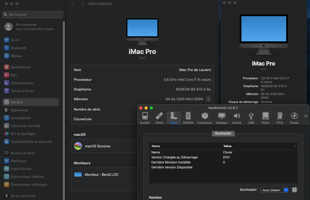Image resolution: width=310 pixels, height=200 pixels.
Task: Click the Graphisme value RADEON RX 570 4 Go
Action: click(x=193, y=89)
